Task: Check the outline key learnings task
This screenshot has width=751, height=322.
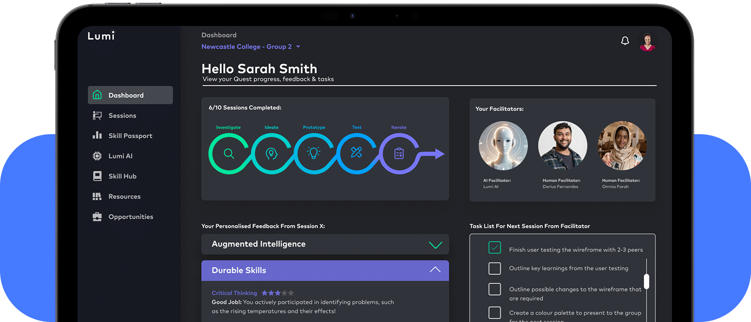Action: (495, 268)
